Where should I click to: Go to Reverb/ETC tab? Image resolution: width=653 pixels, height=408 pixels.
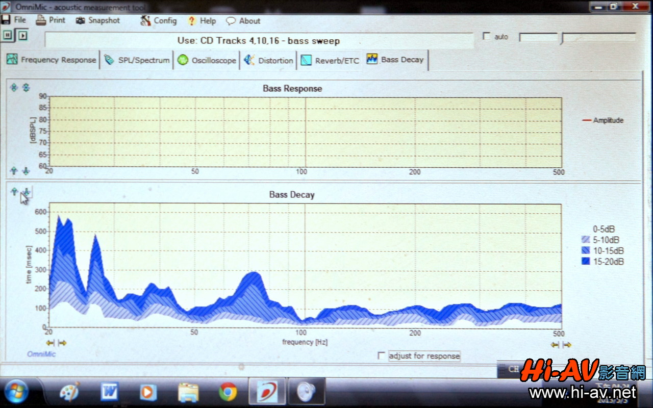pyautogui.click(x=330, y=60)
